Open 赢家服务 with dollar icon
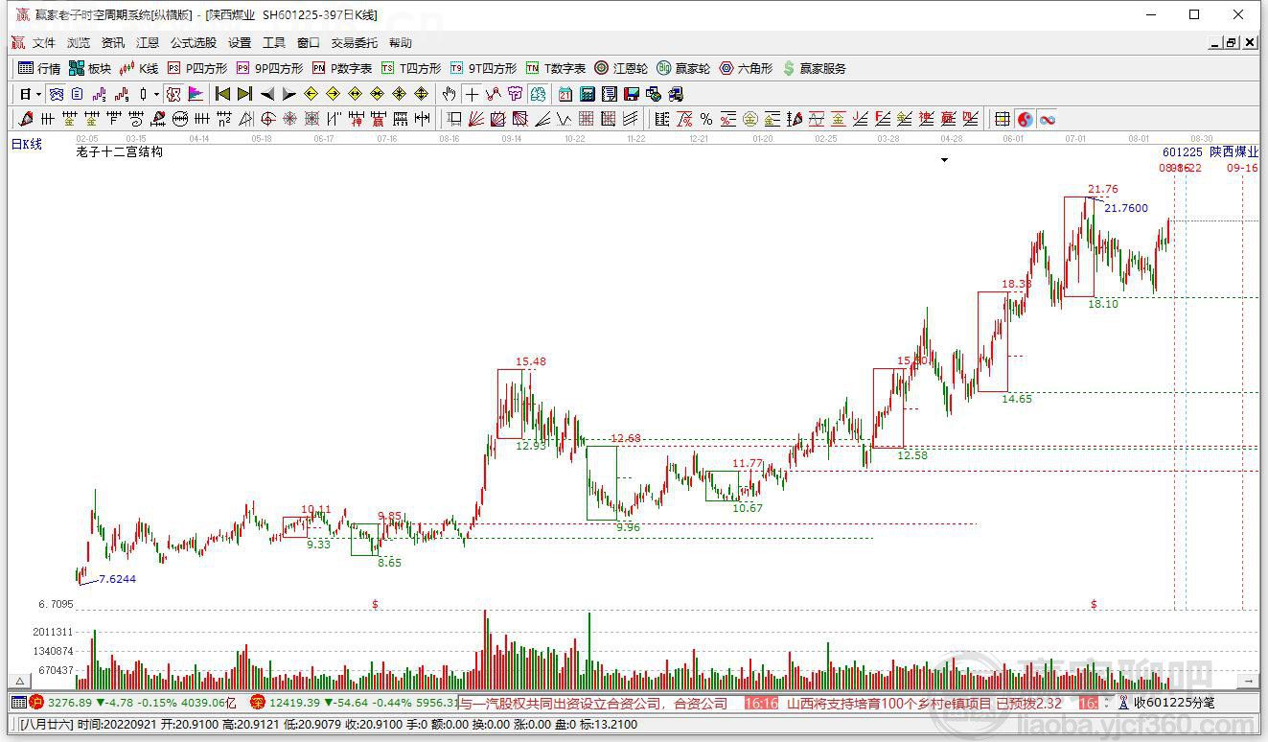Viewport: 1268px width, 742px height. [x=815, y=68]
